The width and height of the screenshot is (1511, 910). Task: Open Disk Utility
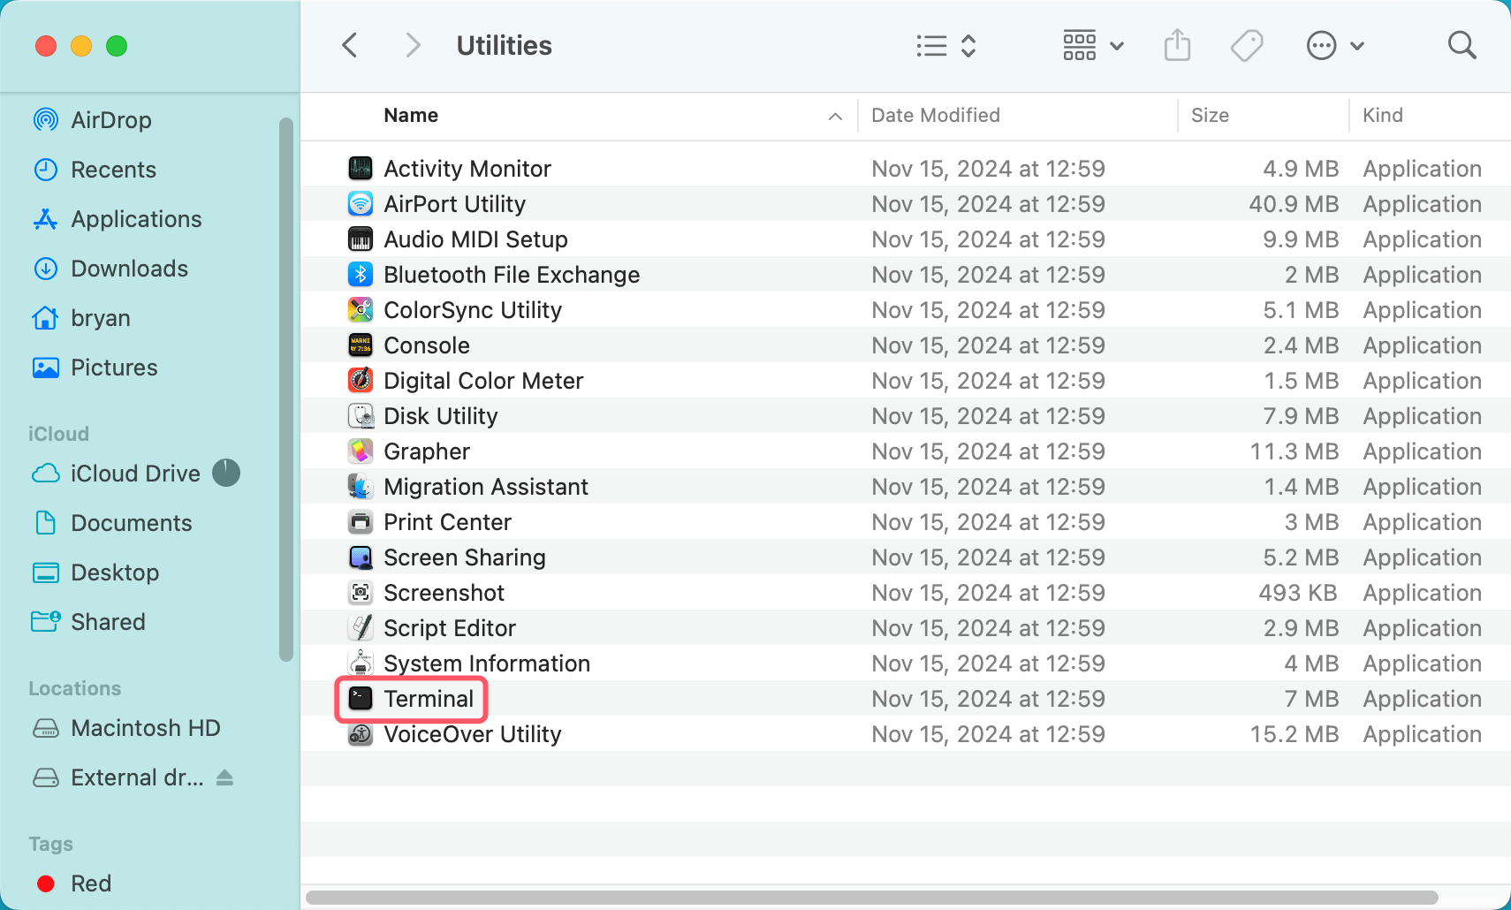[x=440, y=415]
